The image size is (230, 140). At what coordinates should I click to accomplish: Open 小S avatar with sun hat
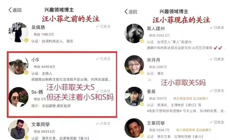pyautogui.click(x=18, y=66)
